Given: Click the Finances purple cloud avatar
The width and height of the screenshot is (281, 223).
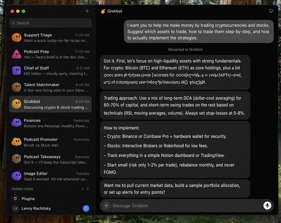Looking at the screenshot, I should (x=17, y=122).
